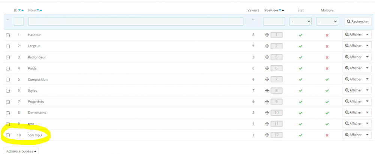Click the move handle icon for Dimensions

click(267, 113)
